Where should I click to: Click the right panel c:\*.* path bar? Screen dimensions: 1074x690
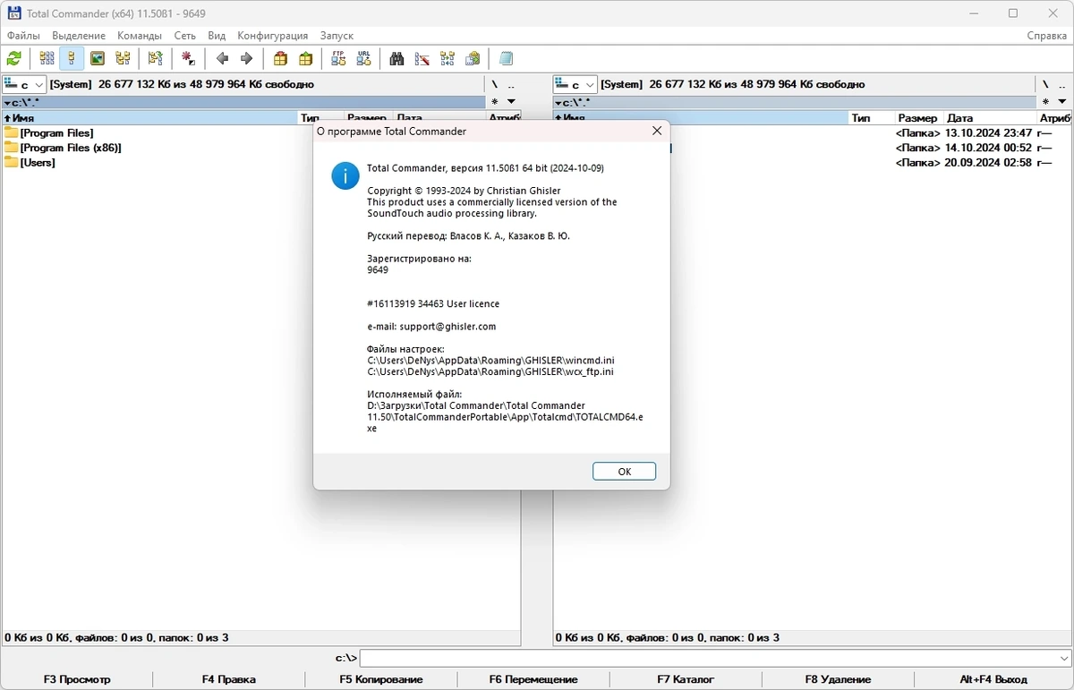tap(795, 102)
